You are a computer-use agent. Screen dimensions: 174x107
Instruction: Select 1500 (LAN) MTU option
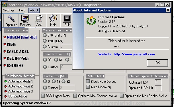pyautogui.click(x=45, y=41)
